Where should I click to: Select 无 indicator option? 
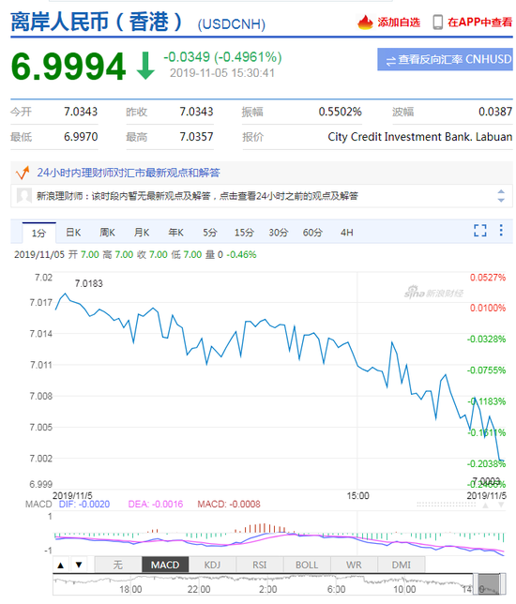(x=118, y=566)
